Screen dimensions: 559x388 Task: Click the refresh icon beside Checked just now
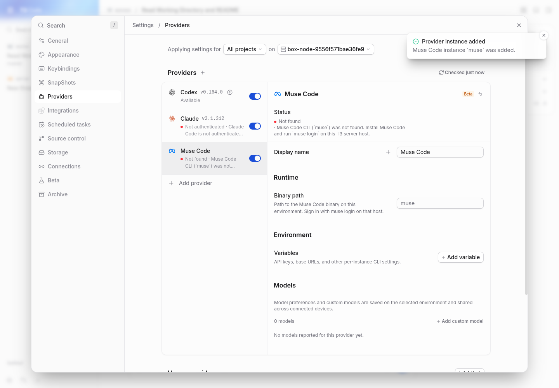(441, 73)
